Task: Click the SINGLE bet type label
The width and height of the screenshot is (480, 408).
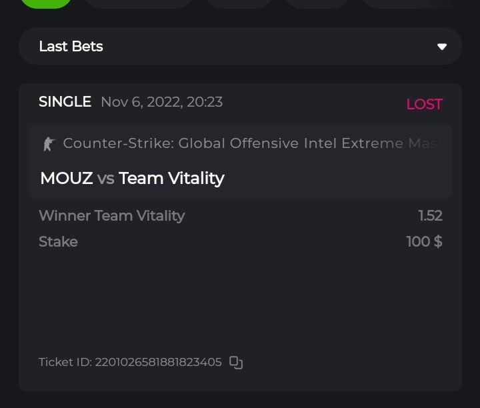Action: 65,102
